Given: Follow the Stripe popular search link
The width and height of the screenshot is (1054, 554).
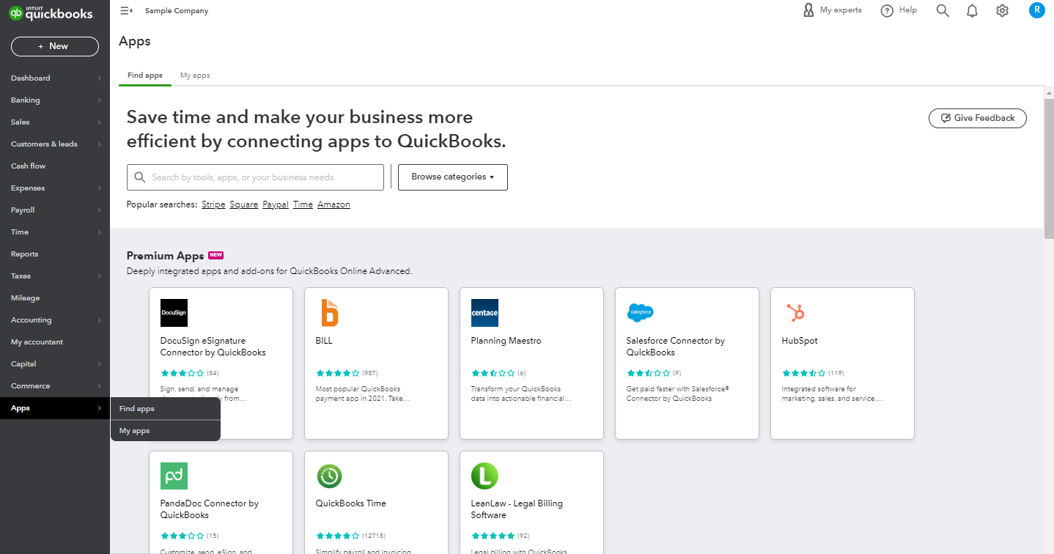Looking at the screenshot, I should pyautogui.click(x=213, y=204).
